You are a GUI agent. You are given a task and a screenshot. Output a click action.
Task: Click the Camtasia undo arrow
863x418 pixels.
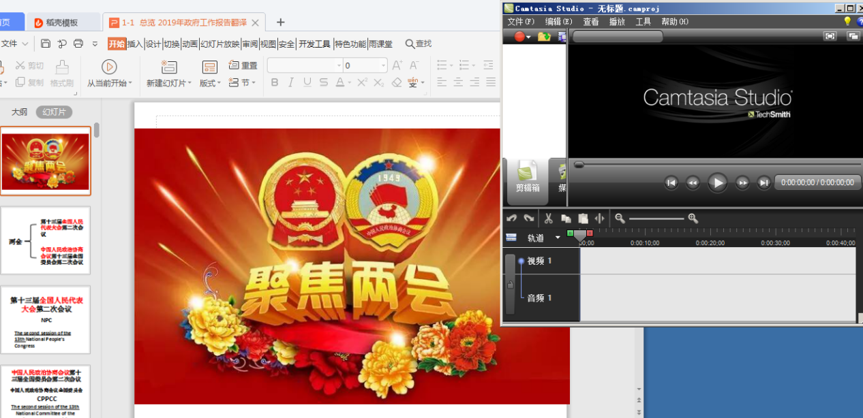point(511,219)
